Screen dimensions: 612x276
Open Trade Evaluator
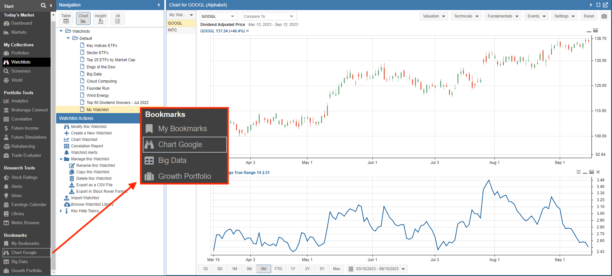pyautogui.click(x=26, y=155)
